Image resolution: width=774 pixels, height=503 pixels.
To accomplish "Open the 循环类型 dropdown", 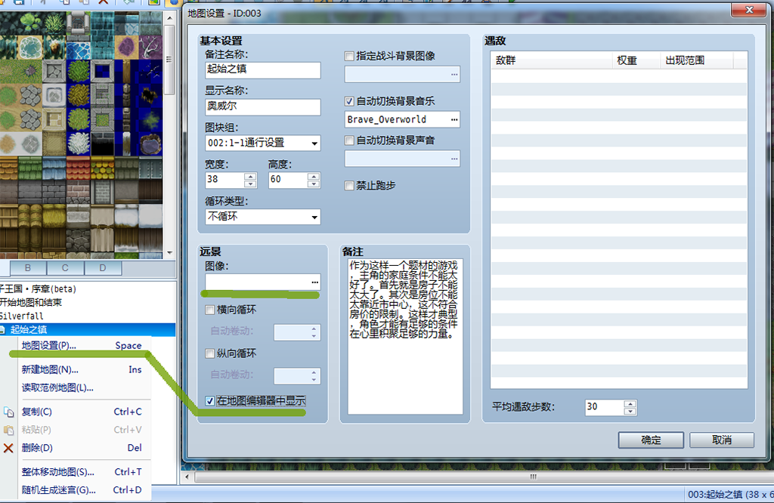I will pyautogui.click(x=262, y=217).
